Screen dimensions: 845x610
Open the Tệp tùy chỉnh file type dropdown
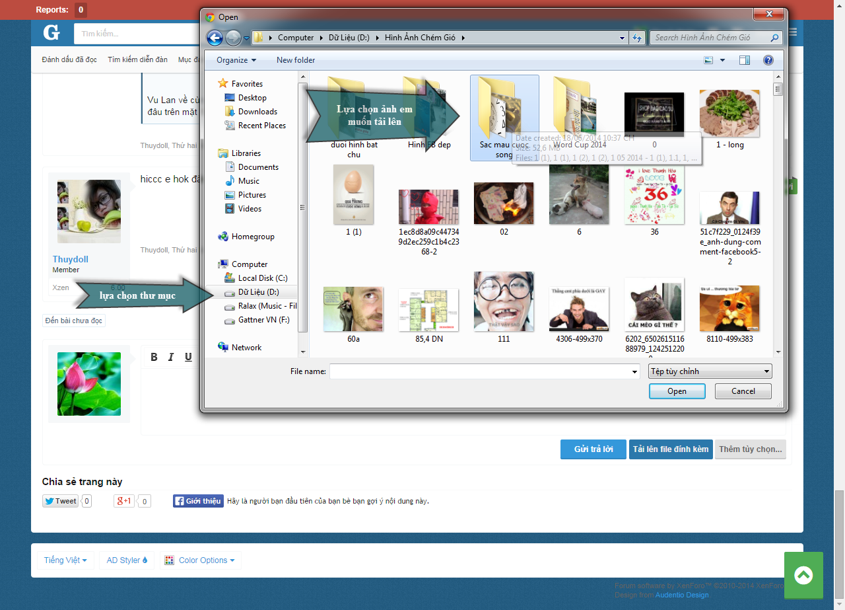(710, 371)
